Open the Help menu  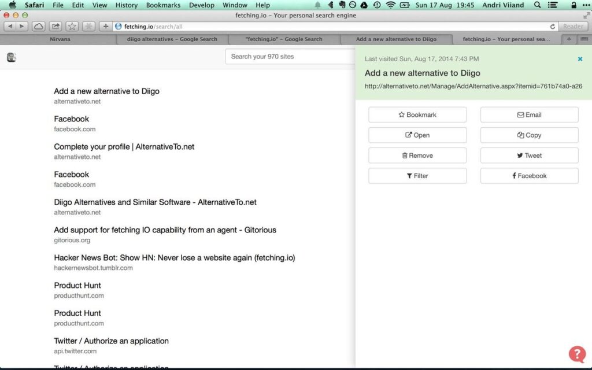pos(262,5)
